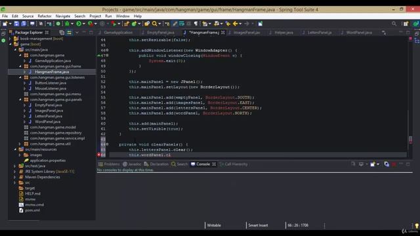420x236 pixels.
Task: Click Display Selected Console monitor icon
Action: (361, 164)
